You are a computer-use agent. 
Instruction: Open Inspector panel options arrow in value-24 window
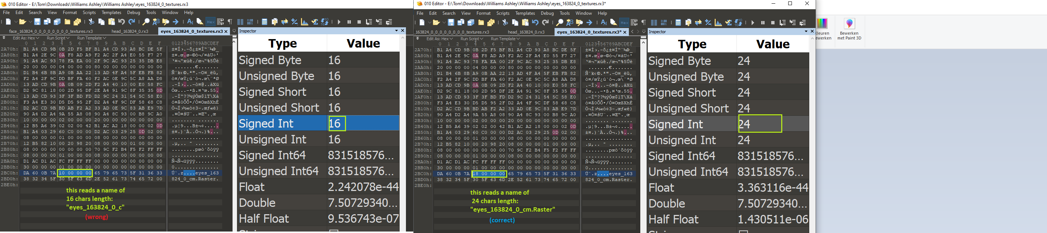[x=806, y=32]
